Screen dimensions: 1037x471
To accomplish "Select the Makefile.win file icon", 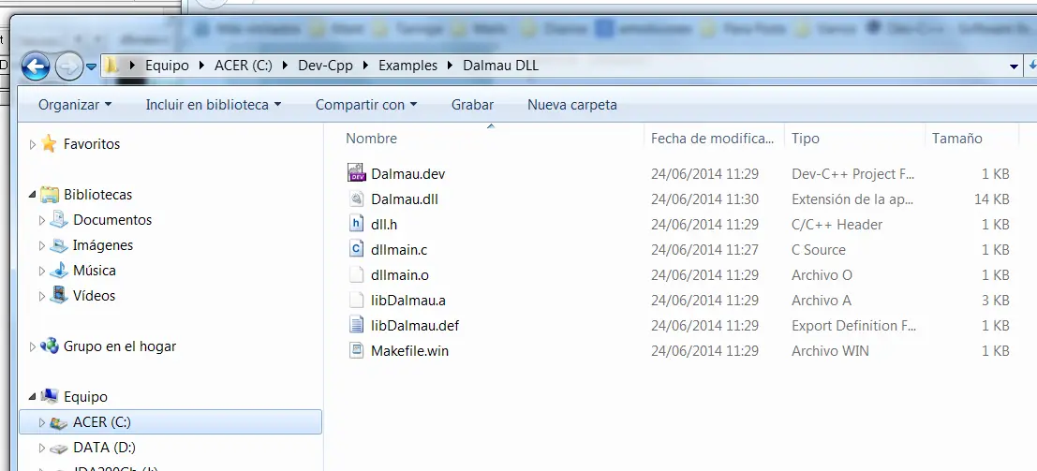I will coord(357,350).
